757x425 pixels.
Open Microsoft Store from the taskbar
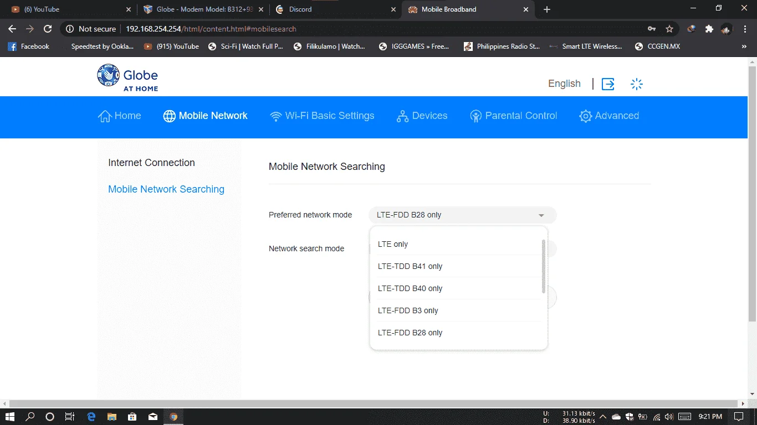click(132, 417)
